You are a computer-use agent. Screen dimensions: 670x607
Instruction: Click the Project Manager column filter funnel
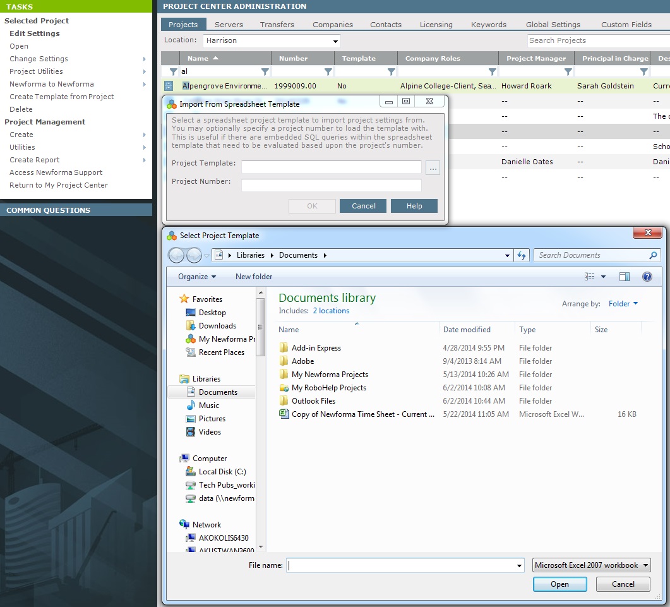coord(568,71)
